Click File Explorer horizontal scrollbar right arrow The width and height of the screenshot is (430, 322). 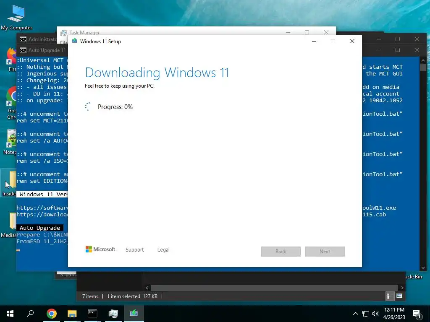tap(402, 288)
